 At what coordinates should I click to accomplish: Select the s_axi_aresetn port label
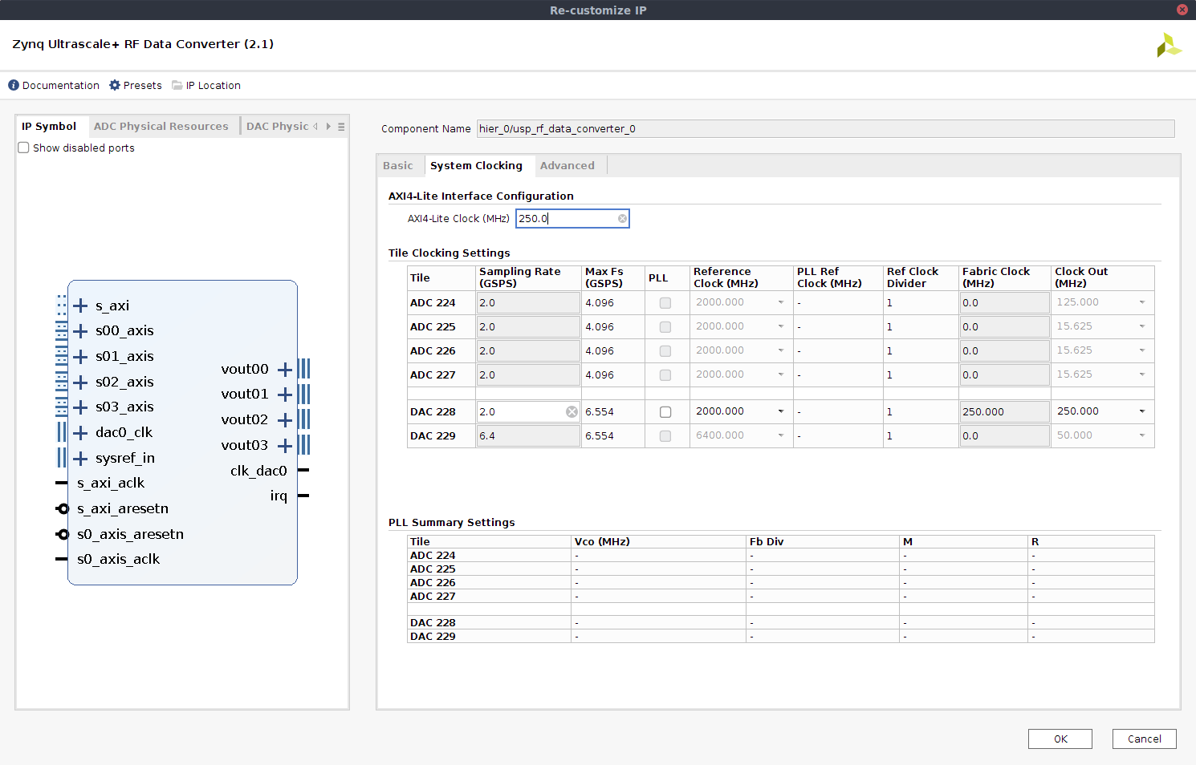point(123,509)
